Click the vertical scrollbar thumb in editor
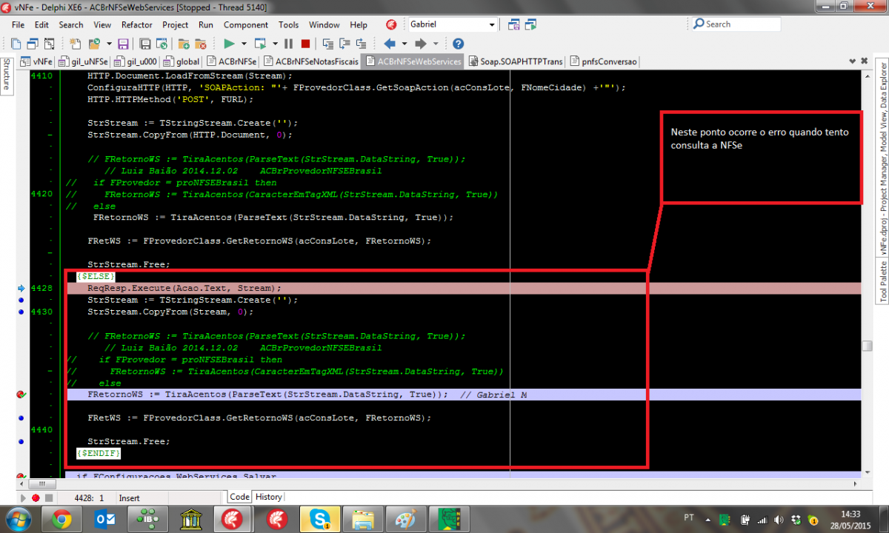 [867, 346]
